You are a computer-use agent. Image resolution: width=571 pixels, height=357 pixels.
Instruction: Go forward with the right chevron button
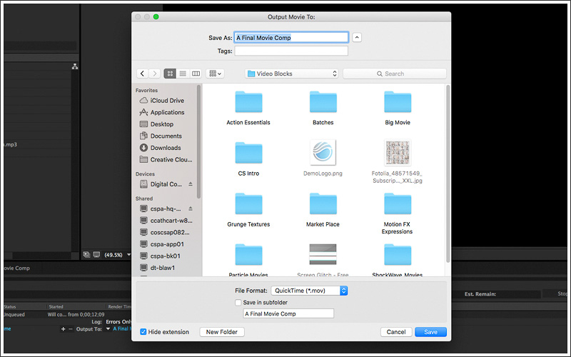click(x=155, y=74)
